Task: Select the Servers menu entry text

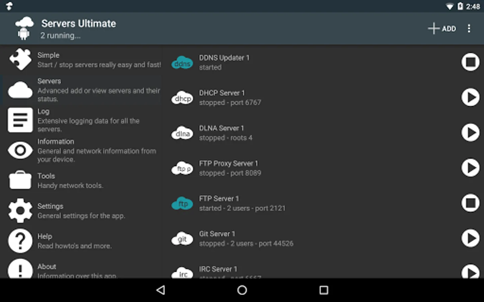Action: click(x=49, y=81)
